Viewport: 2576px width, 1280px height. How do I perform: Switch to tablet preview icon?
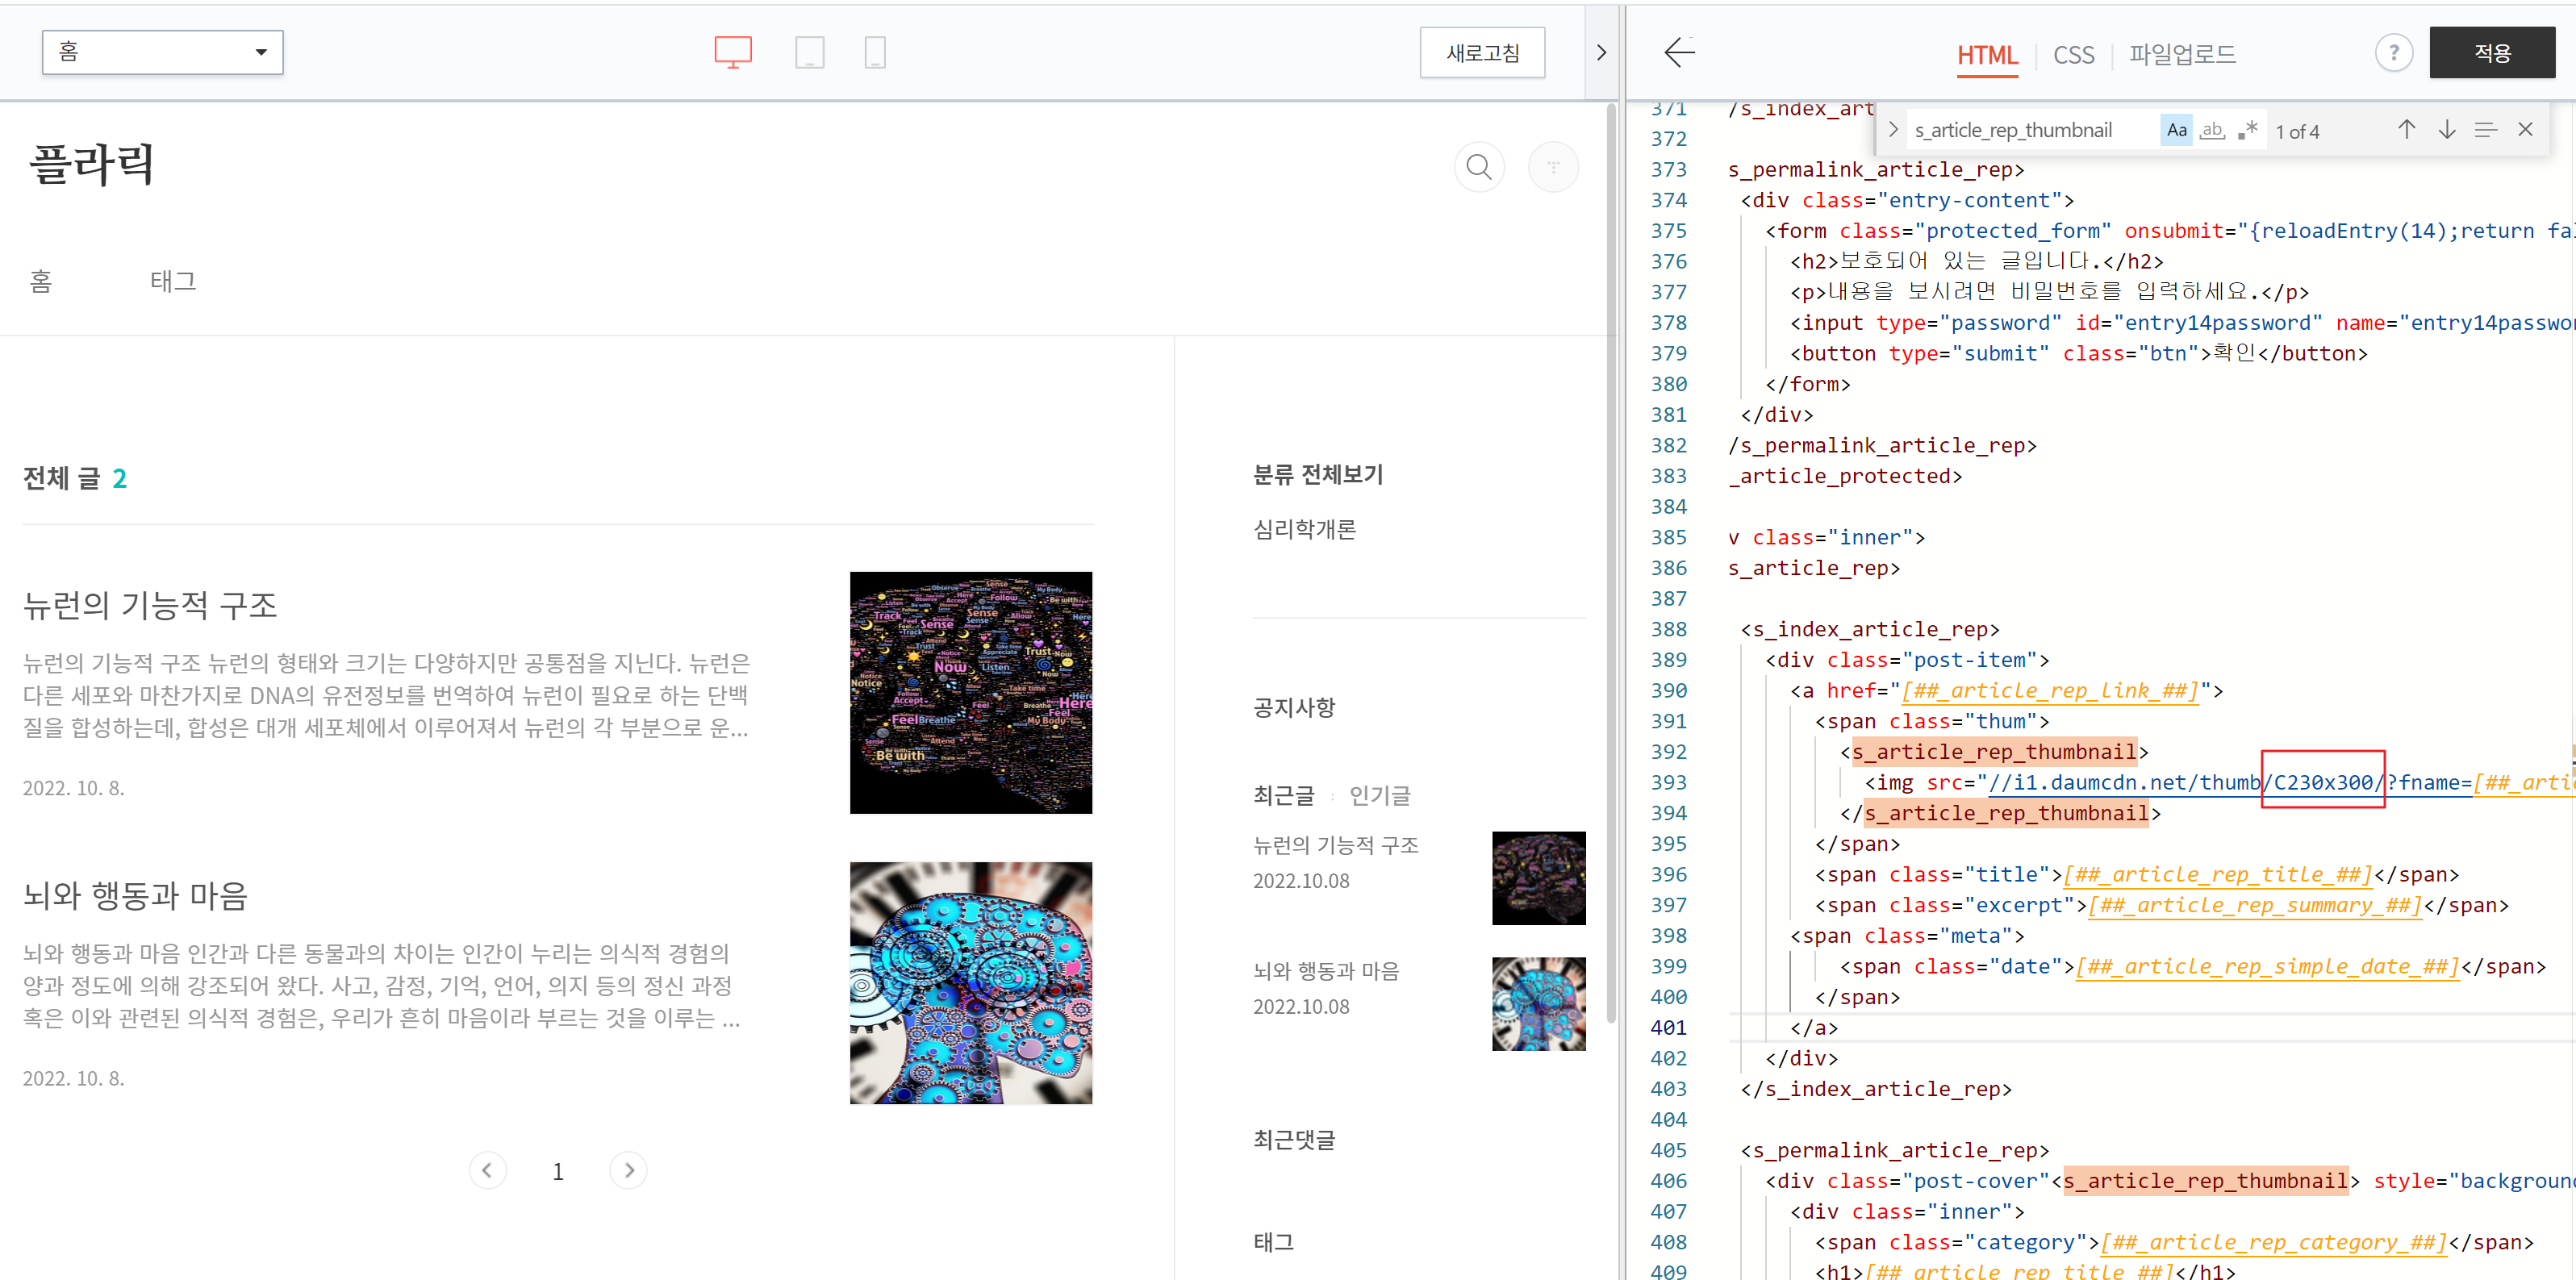[x=809, y=52]
